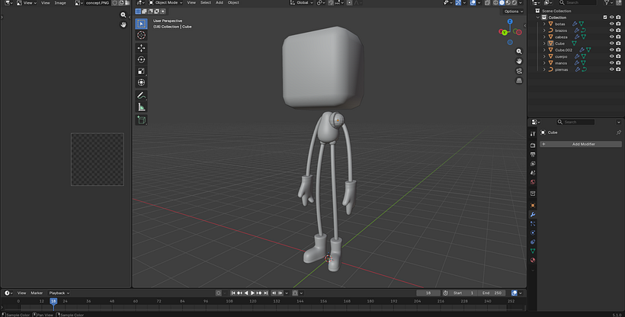
Task: Click the blue Z axis on navigation gizmo
Action: (509, 23)
